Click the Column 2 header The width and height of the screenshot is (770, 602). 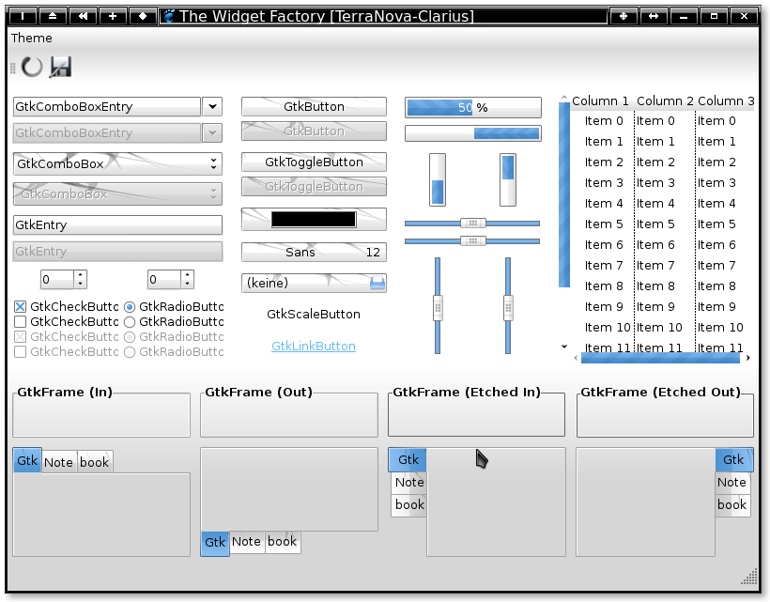(x=665, y=100)
